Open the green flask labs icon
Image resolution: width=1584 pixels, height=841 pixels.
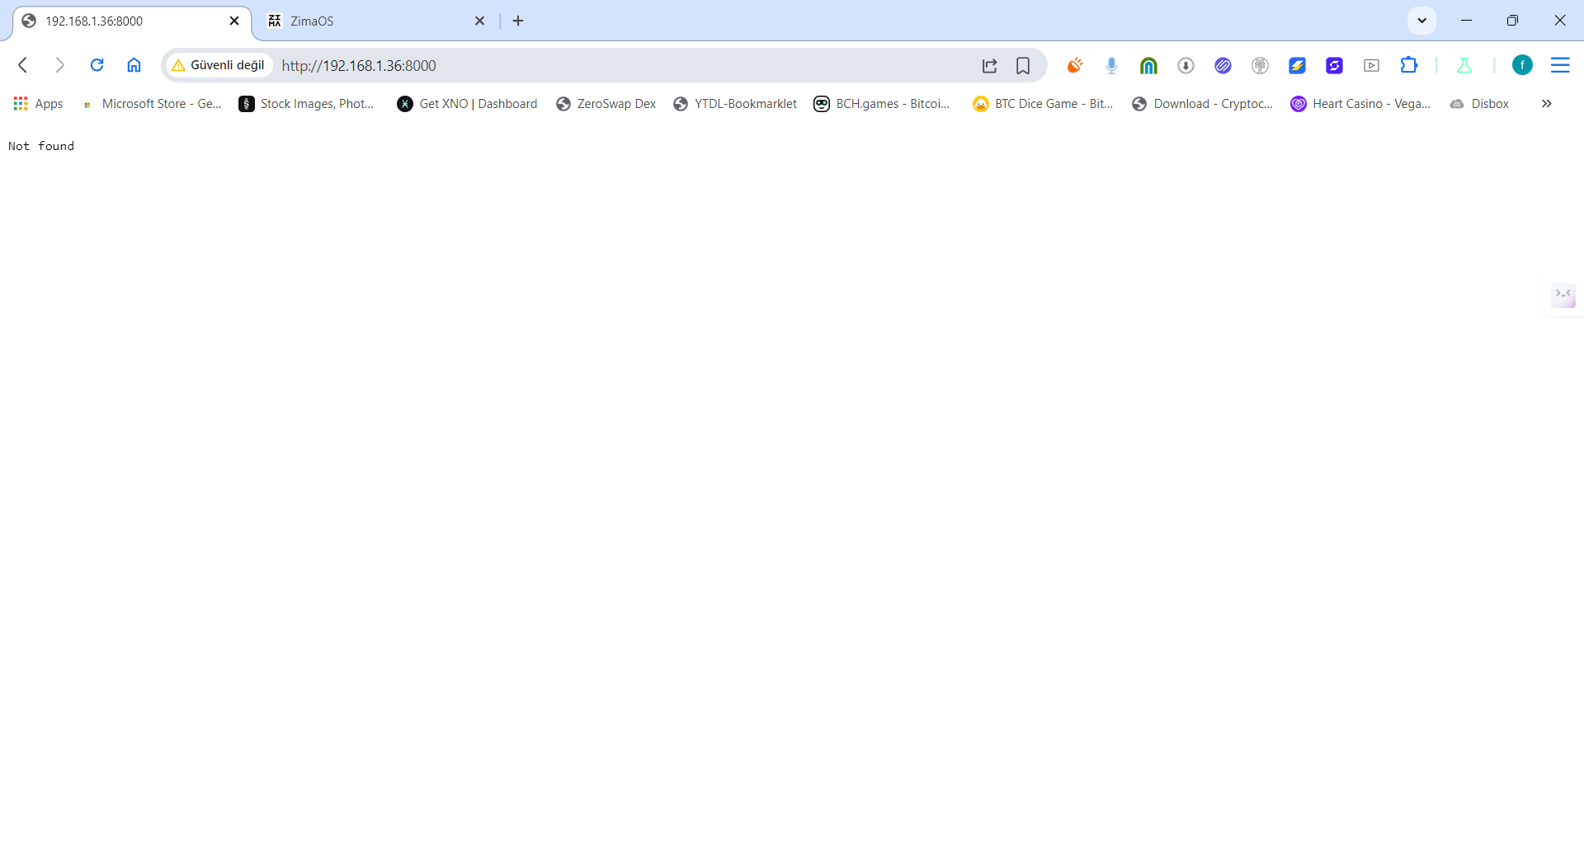coord(1464,66)
